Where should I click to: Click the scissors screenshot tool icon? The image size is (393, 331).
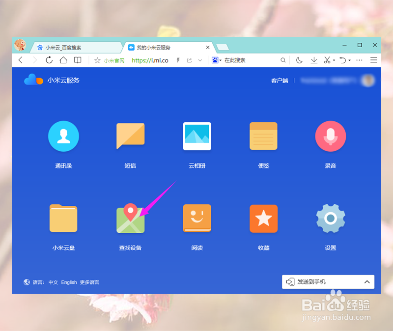click(x=327, y=60)
